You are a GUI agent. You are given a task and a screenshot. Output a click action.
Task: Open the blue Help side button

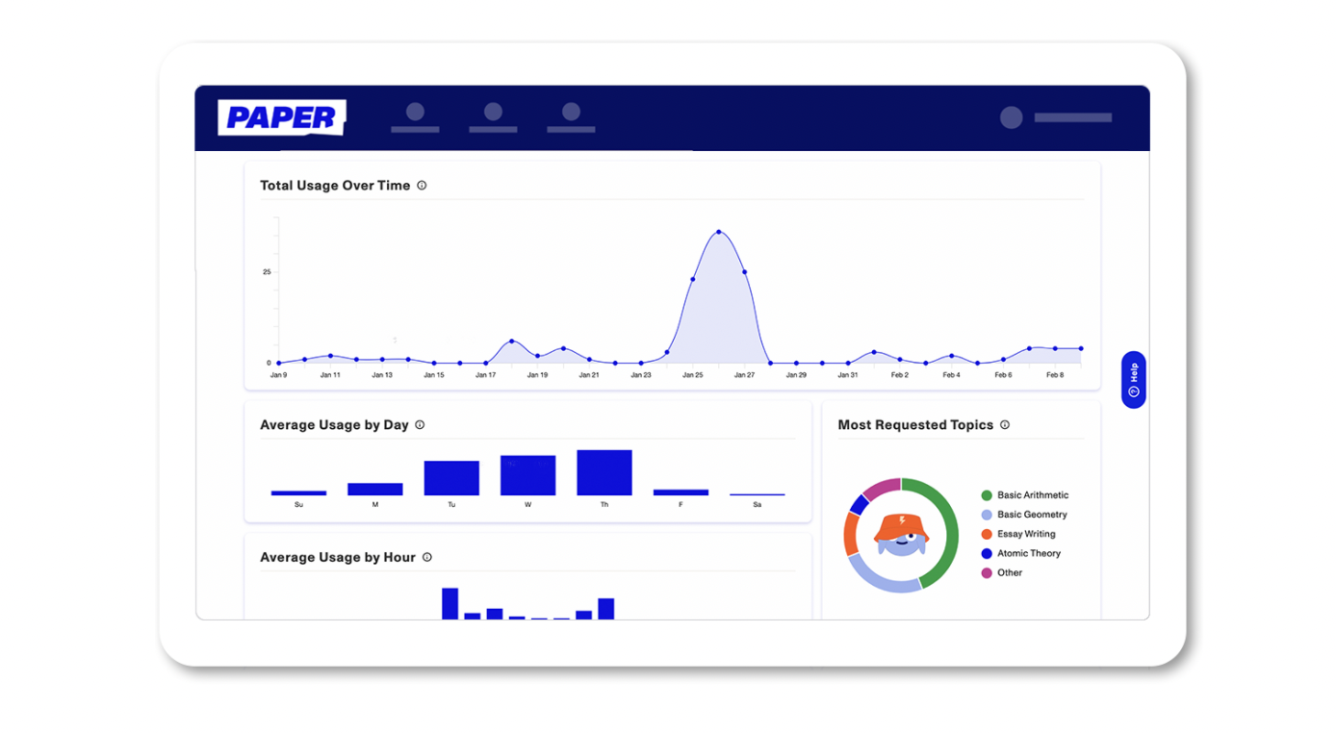pyautogui.click(x=1133, y=380)
